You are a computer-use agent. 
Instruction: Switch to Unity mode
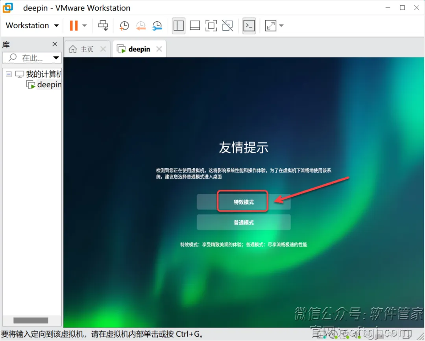[227, 26]
